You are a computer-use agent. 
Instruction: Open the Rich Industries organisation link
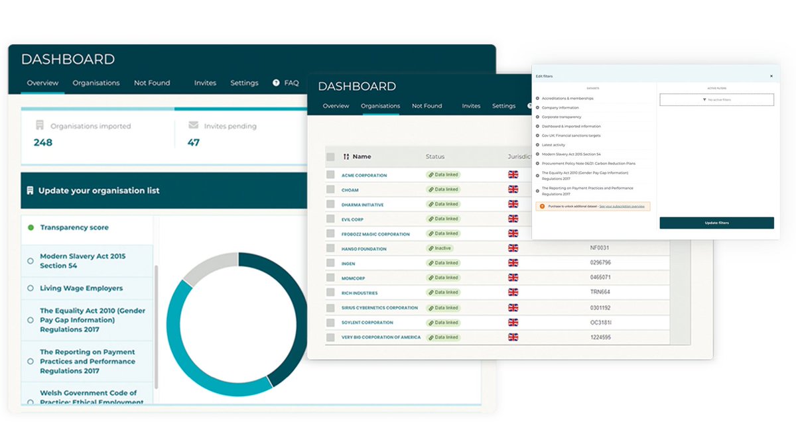(x=360, y=293)
